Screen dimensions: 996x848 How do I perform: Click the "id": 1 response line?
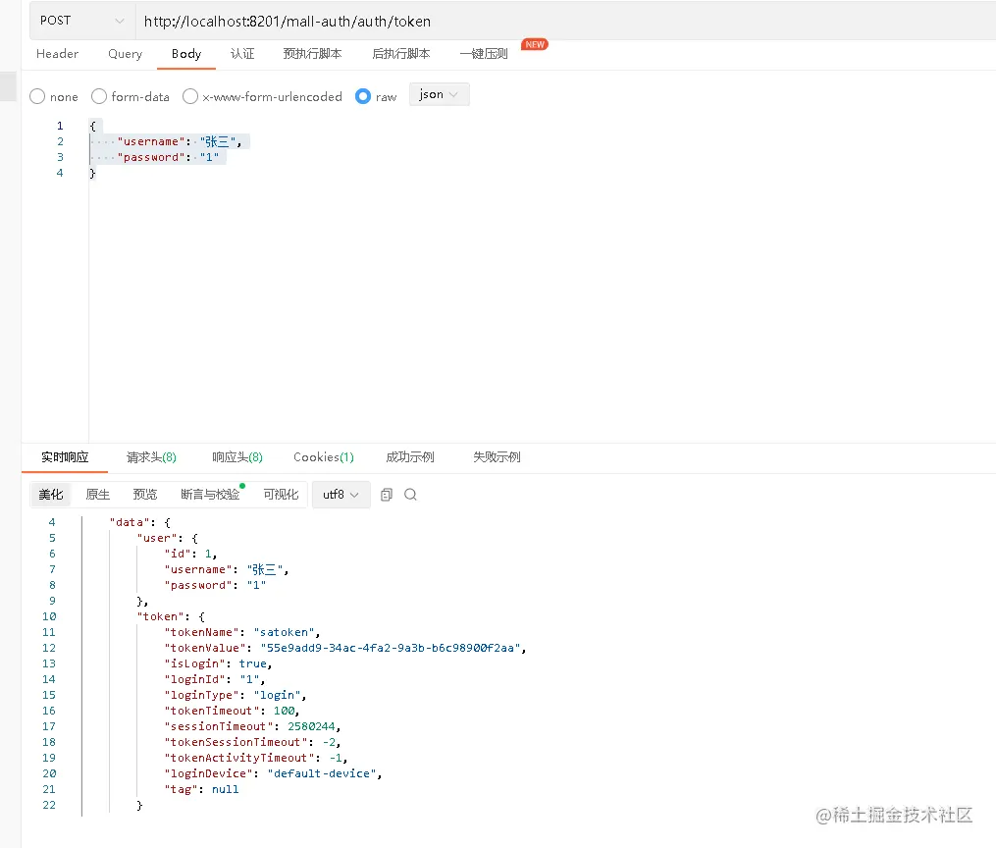190,554
